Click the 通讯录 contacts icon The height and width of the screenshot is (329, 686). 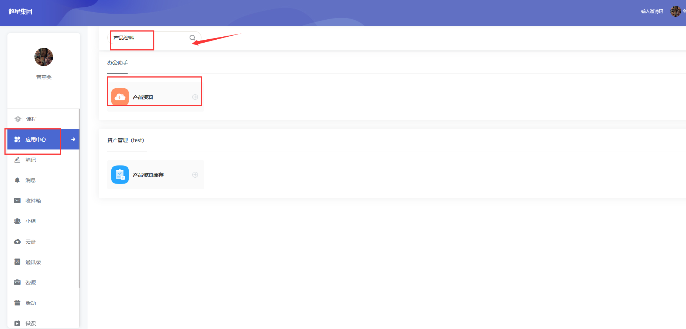17,262
